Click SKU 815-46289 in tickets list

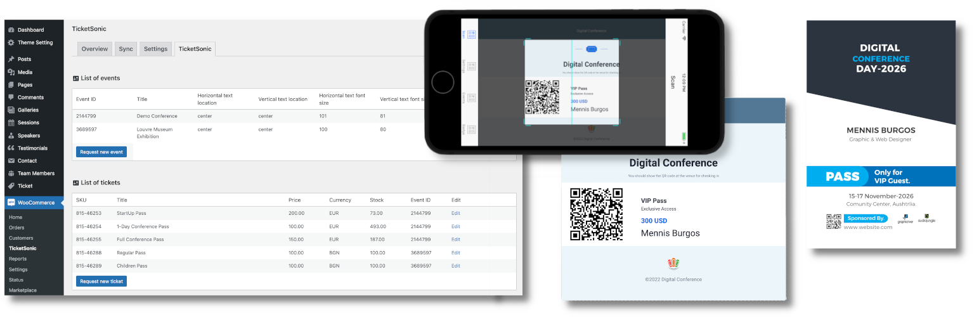pyautogui.click(x=89, y=266)
